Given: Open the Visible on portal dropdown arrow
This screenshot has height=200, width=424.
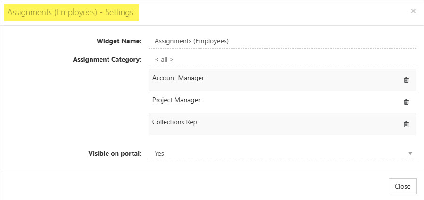Looking at the screenshot, I should [x=410, y=153].
